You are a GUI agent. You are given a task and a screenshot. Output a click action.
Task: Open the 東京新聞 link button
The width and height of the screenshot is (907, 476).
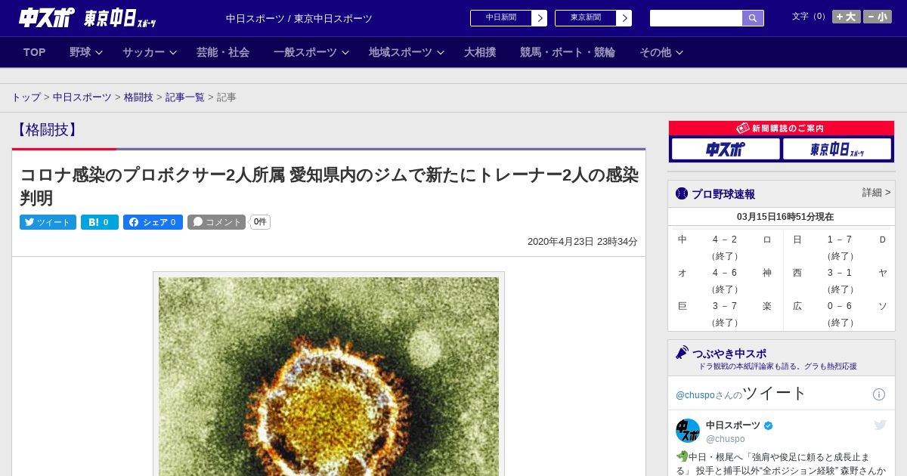[586, 18]
